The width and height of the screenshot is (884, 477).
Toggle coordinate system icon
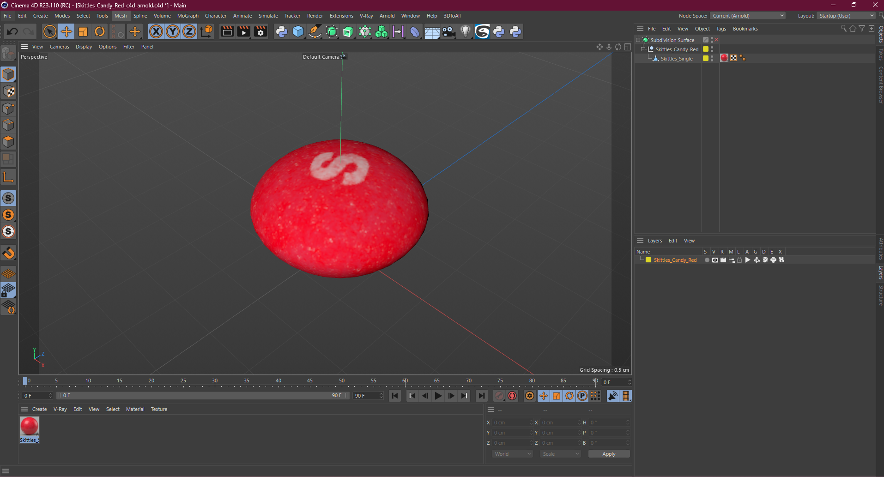click(x=206, y=31)
